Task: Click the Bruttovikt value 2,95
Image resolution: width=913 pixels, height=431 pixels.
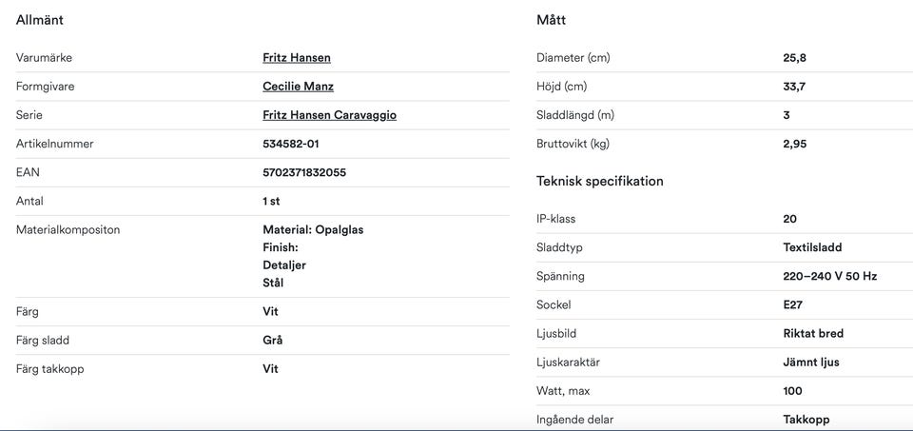Action: 795,144
